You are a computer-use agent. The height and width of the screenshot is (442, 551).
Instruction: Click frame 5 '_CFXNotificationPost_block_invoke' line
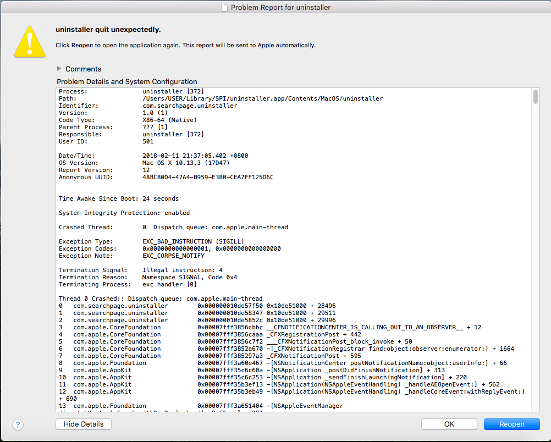235,341
